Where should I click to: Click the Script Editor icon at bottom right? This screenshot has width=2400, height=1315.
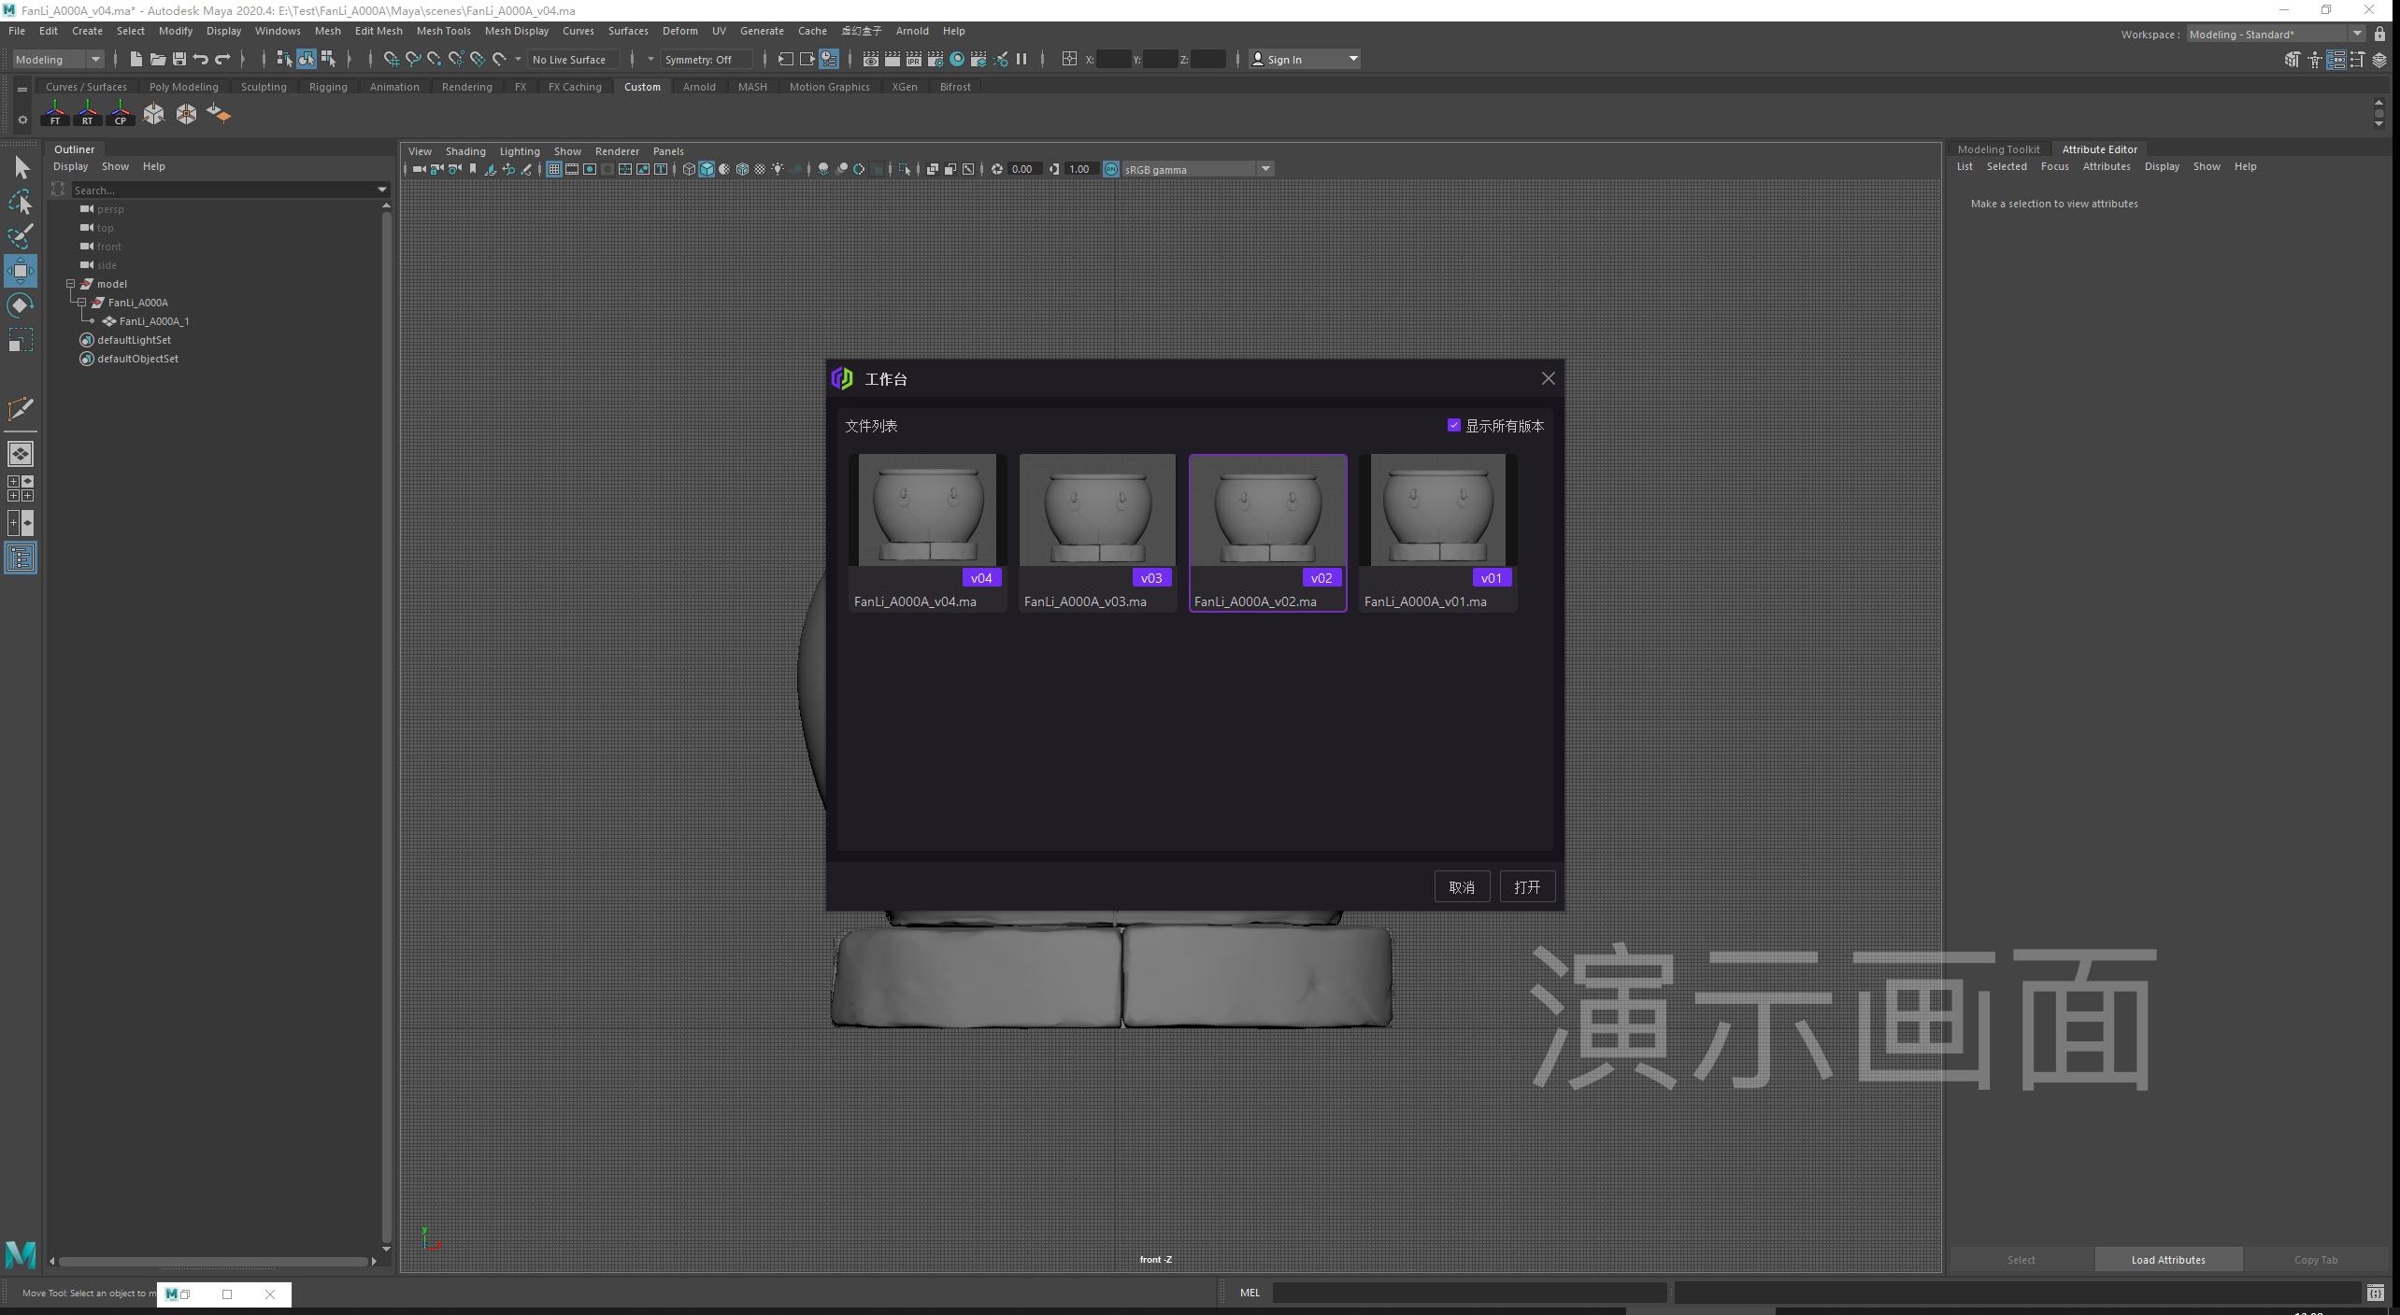pyautogui.click(x=2375, y=1294)
